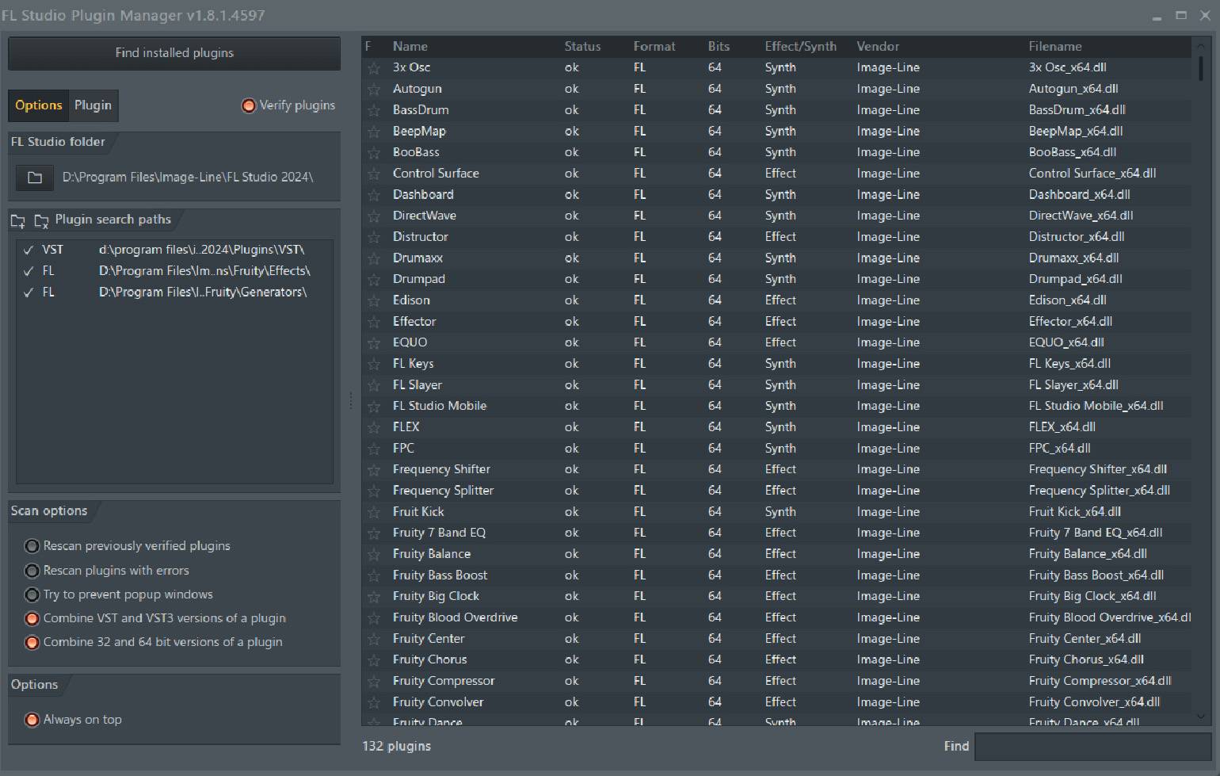Select the Fruity Big Clock row
Screen dimensions: 1220x776
pyautogui.click(x=776, y=597)
